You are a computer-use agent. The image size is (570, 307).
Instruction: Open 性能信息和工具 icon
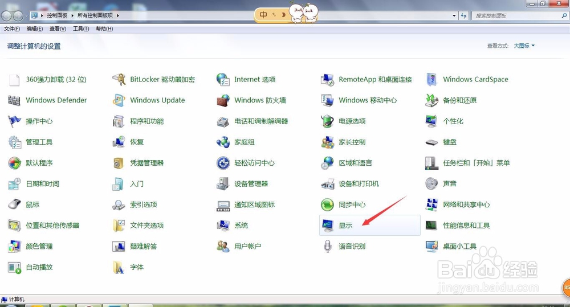(431, 226)
